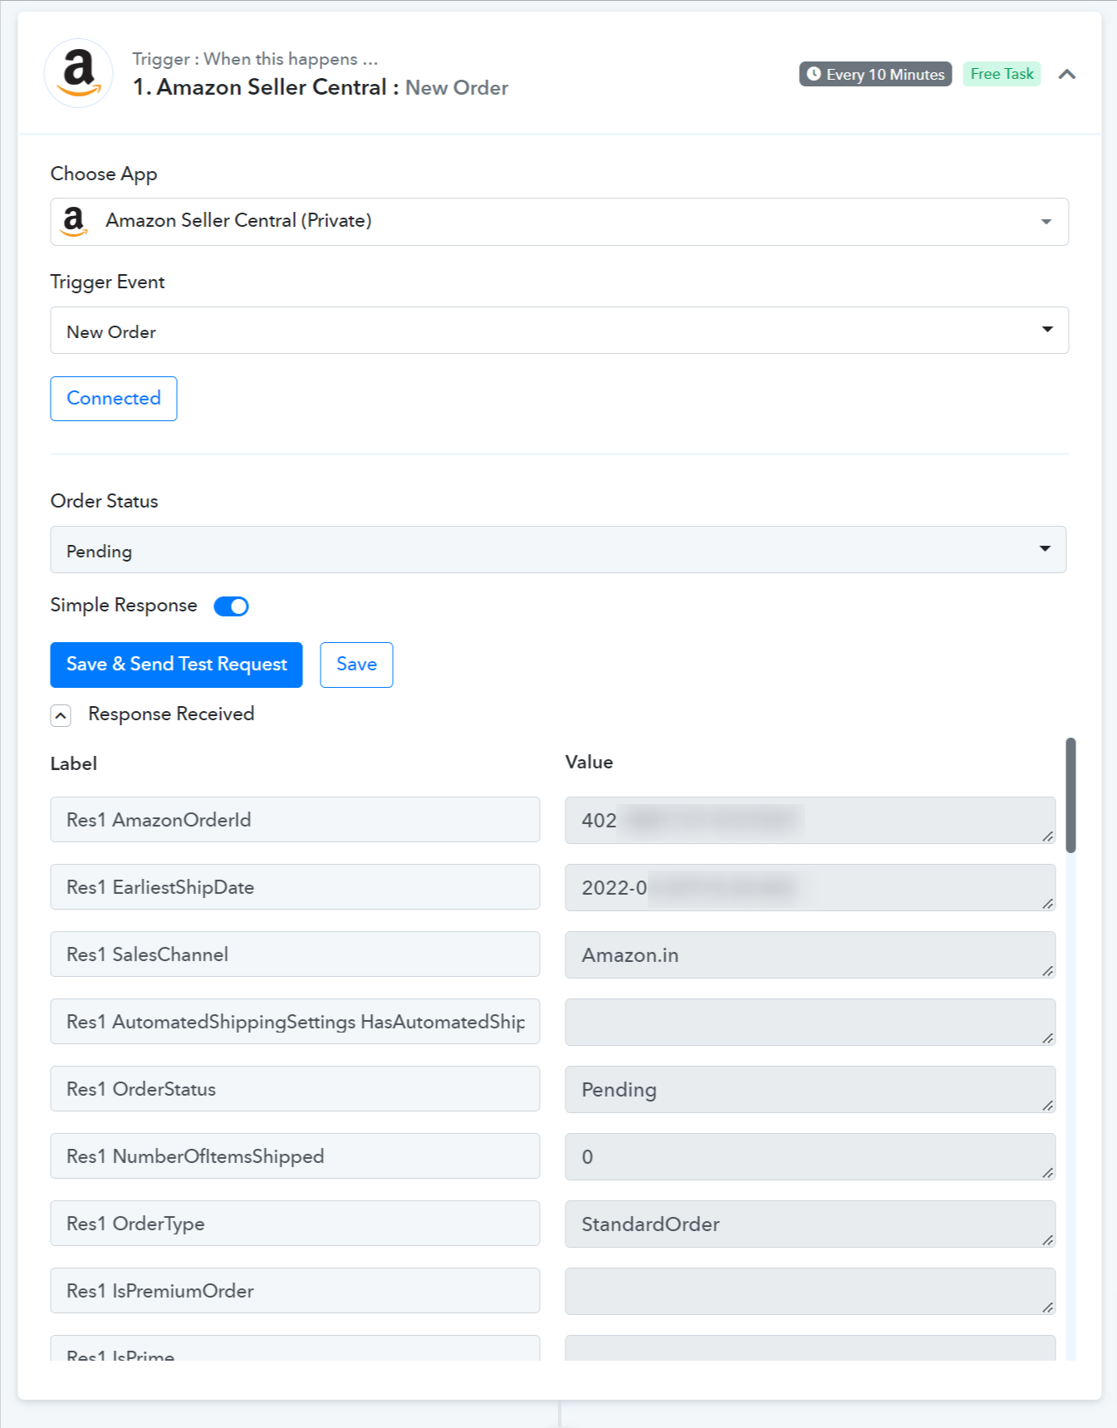The width and height of the screenshot is (1117, 1428).
Task: Click the empty AutomatedShippingSettings value field
Action: [810, 1023]
